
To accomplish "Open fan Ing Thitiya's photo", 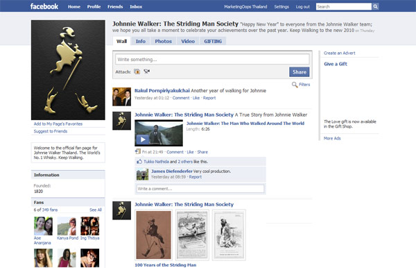I will 90,226.
